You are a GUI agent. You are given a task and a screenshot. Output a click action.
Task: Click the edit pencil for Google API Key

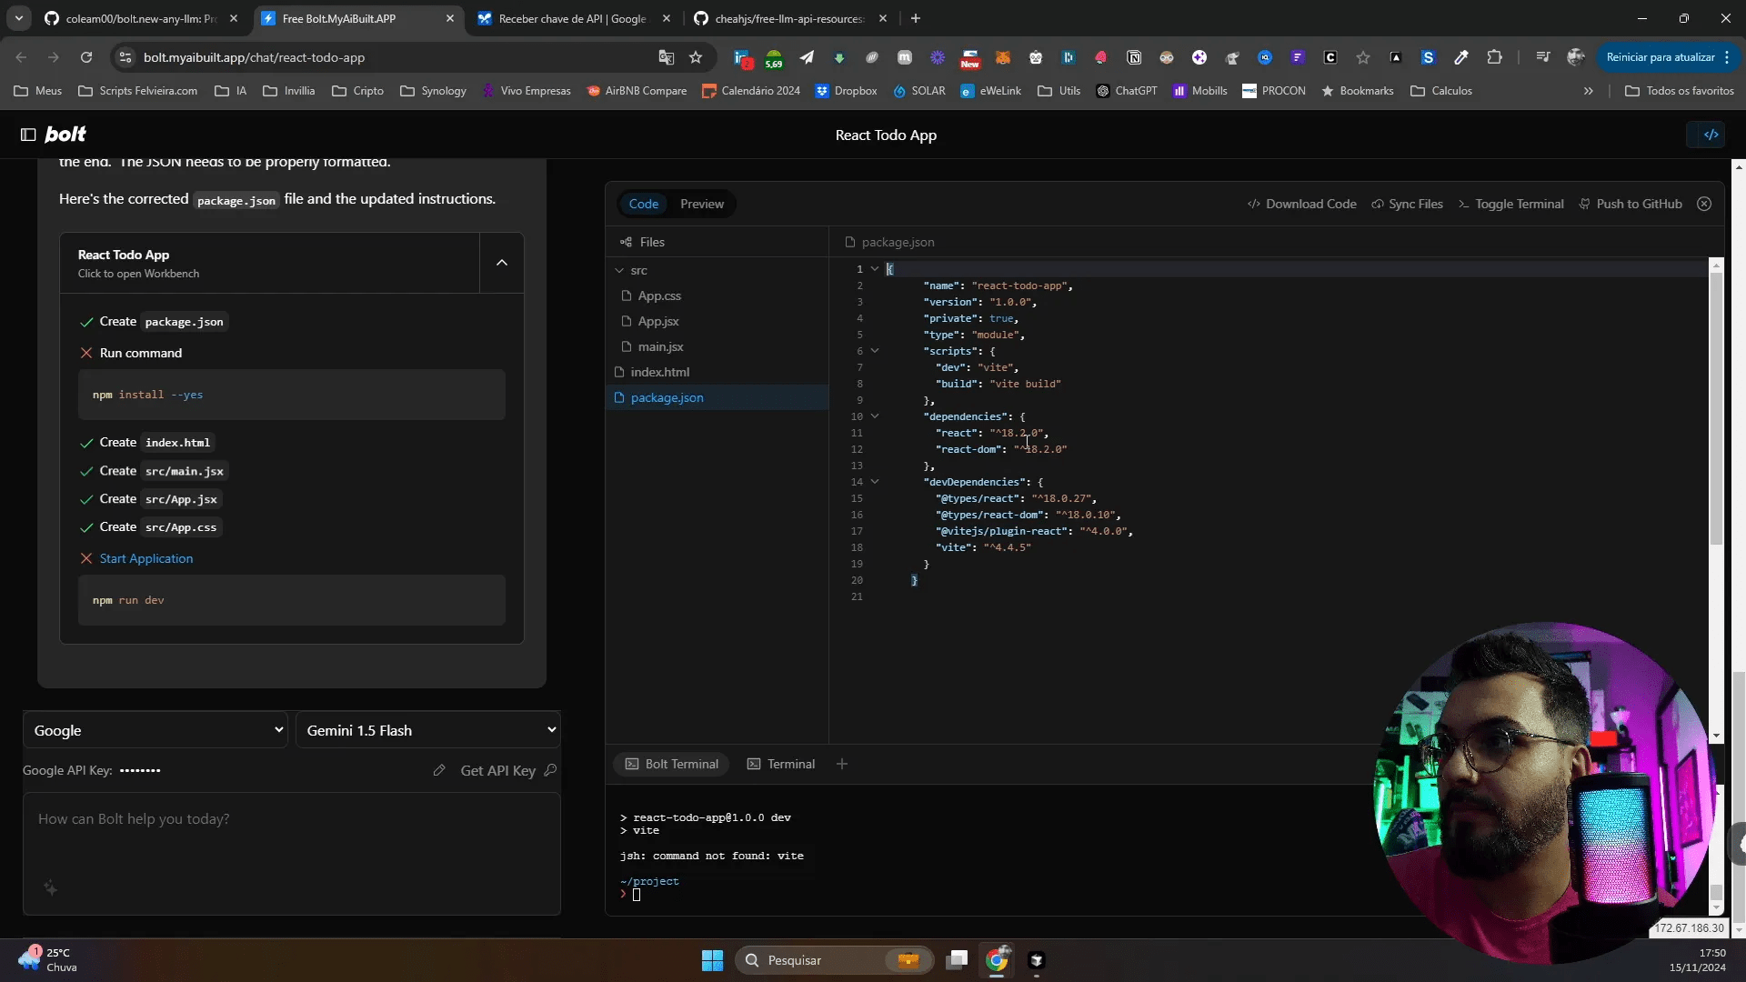tap(439, 770)
